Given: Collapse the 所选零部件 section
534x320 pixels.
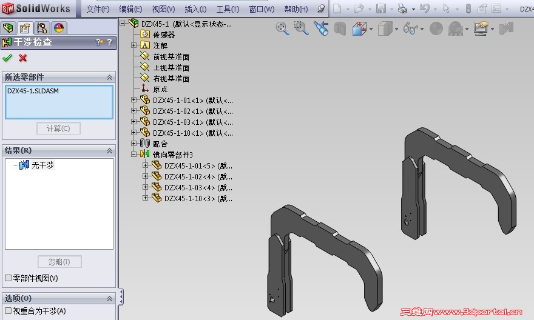Looking at the screenshot, I should pyautogui.click(x=109, y=77).
